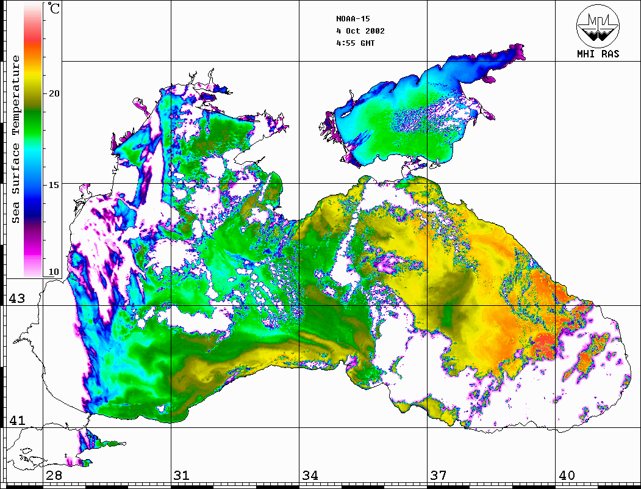Click the '4:55 GMT' time text
Viewport: 641px width, 489px height.
tap(355, 43)
